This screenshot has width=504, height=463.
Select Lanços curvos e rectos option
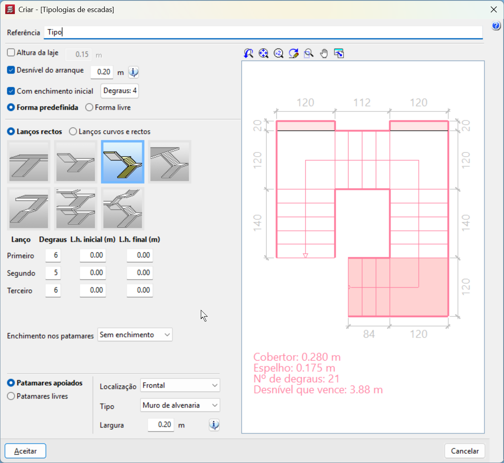pyautogui.click(x=73, y=131)
